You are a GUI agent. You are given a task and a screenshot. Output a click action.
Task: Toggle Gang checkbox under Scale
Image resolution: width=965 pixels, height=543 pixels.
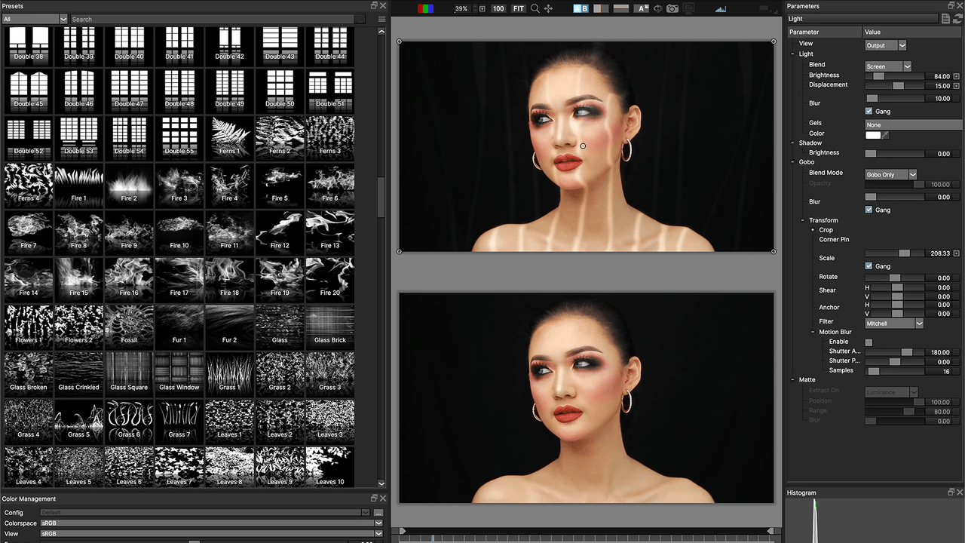coord(868,266)
